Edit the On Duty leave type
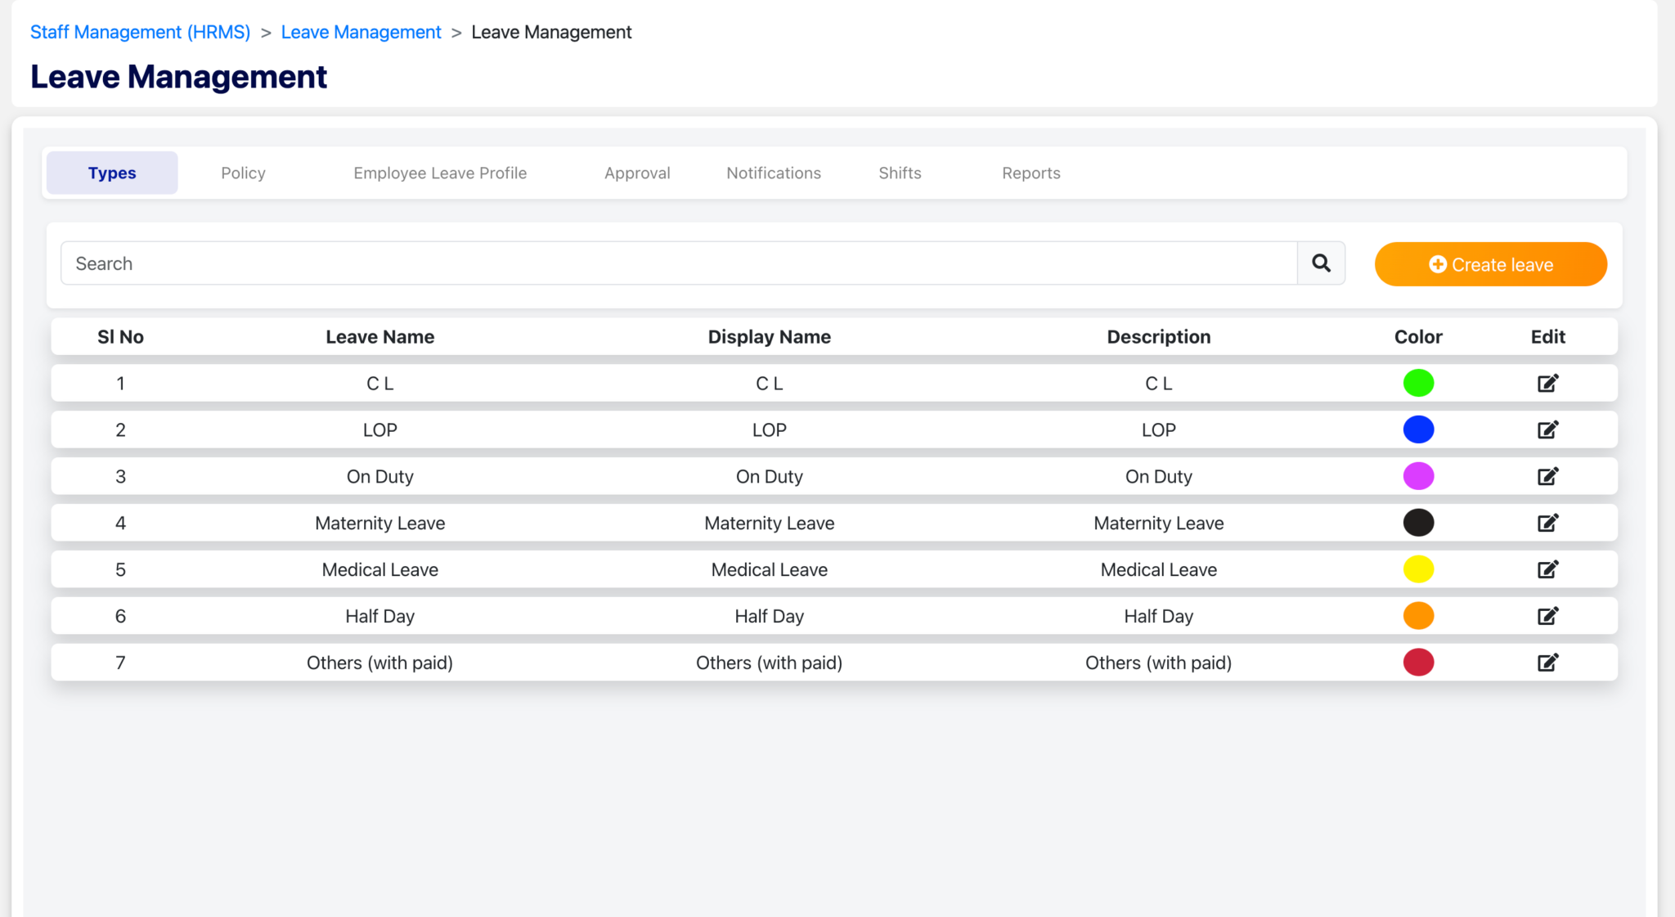The image size is (1675, 917). pyautogui.click(x=1547, y=476)
